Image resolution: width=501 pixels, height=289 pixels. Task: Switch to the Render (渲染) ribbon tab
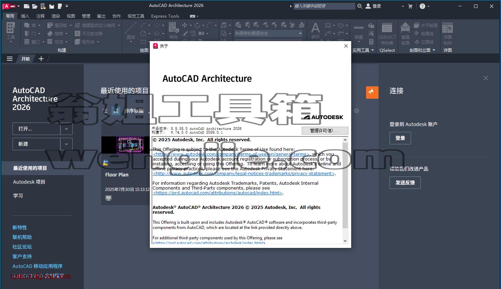(56, 16)
